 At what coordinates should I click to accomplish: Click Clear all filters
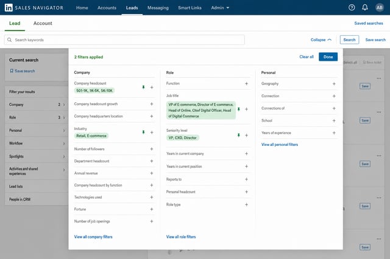[x=307, y=57]
